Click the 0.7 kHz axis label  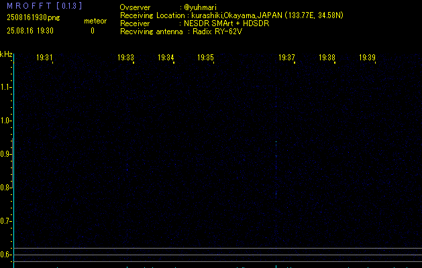pyautogui.click(x=5, y=221)
